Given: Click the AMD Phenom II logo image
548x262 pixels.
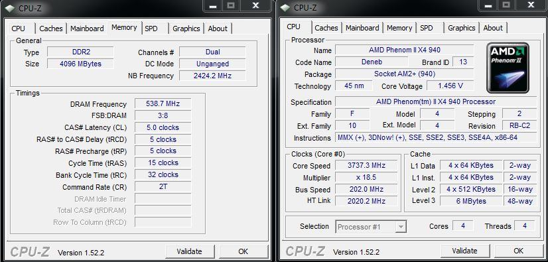Looking at the screenshot, I should click(x=508, y=68).
